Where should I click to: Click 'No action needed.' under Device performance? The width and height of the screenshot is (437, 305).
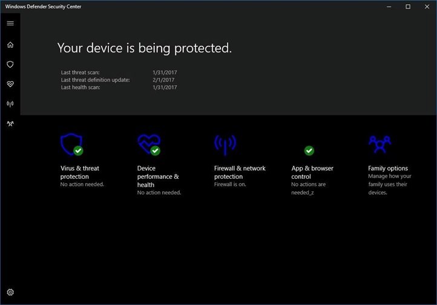tap(159, 193)
